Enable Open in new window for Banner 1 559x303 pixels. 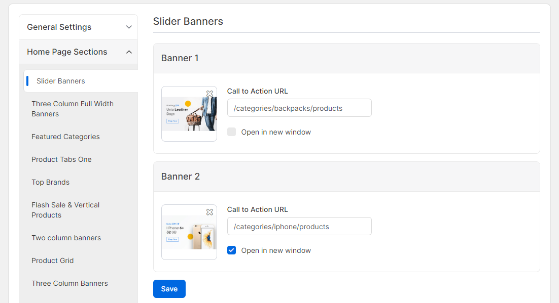pyautogui.click(x=232, y=132)
